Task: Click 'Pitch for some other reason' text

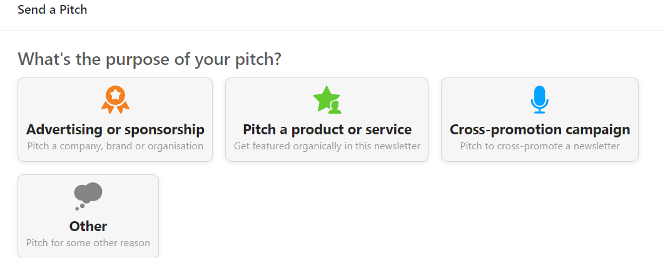Action: coord(88,242)
